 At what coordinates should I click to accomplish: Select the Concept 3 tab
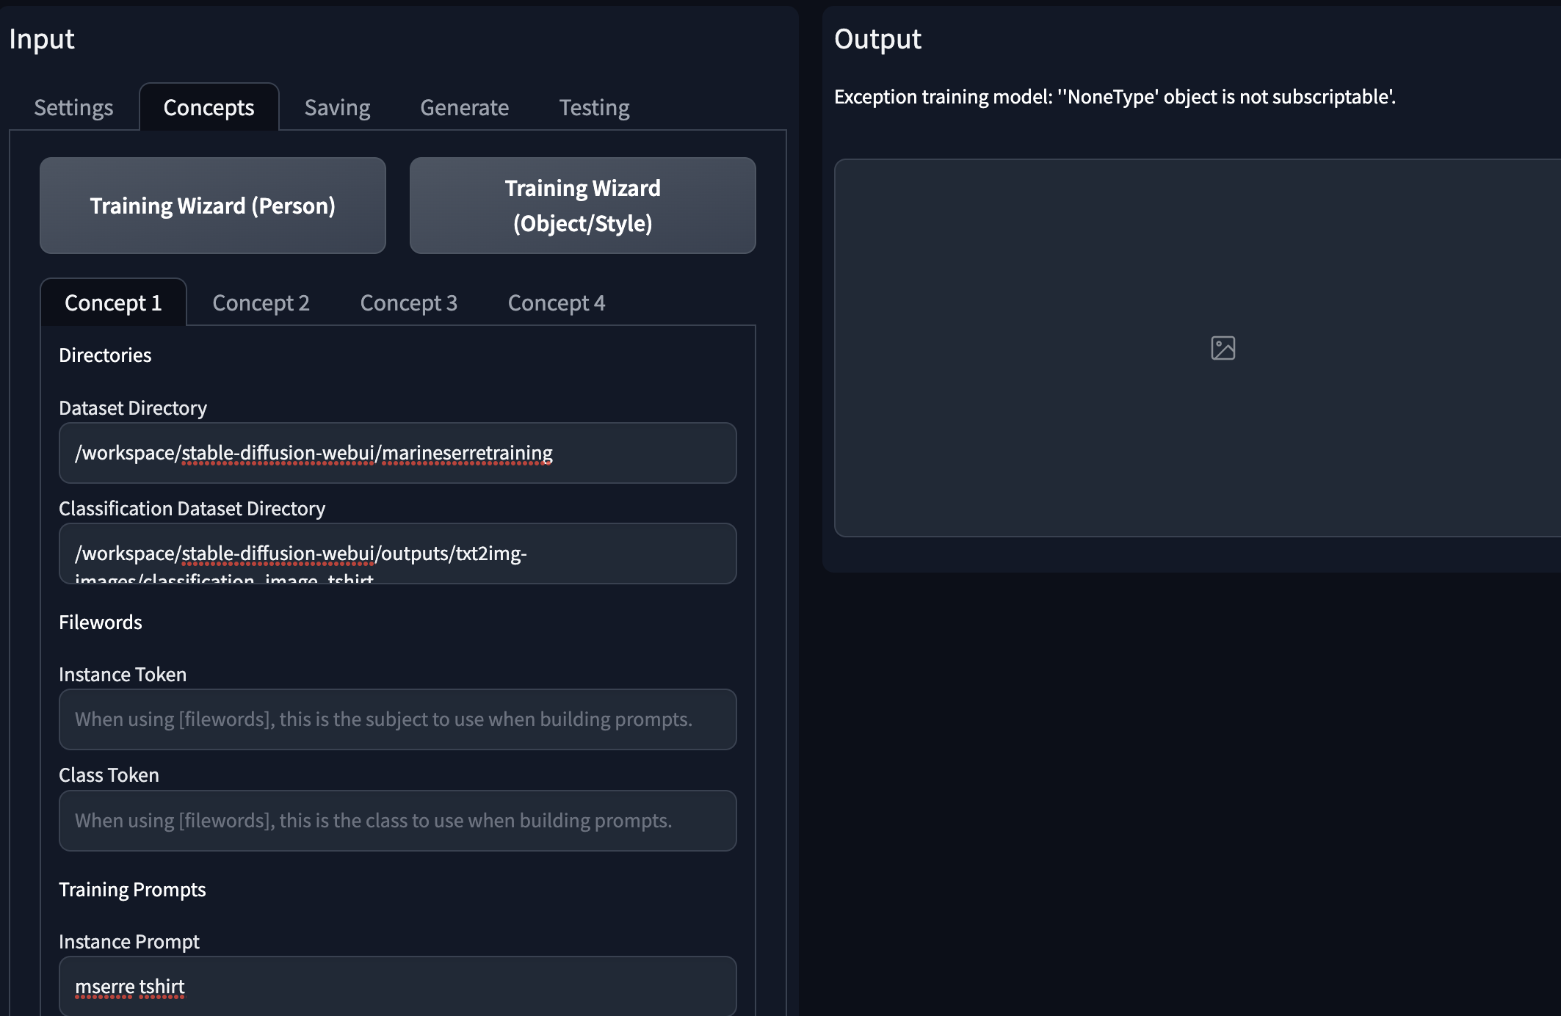click(408, 302)
